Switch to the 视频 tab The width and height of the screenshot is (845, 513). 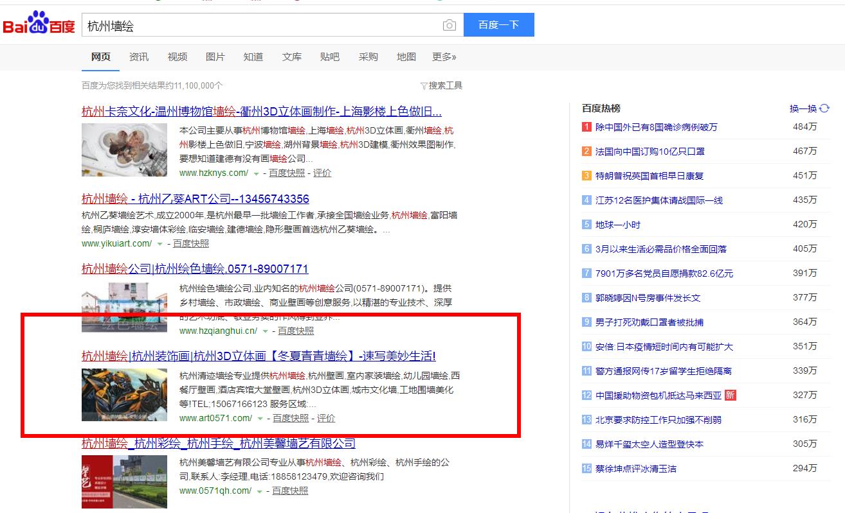click(177, 57)
